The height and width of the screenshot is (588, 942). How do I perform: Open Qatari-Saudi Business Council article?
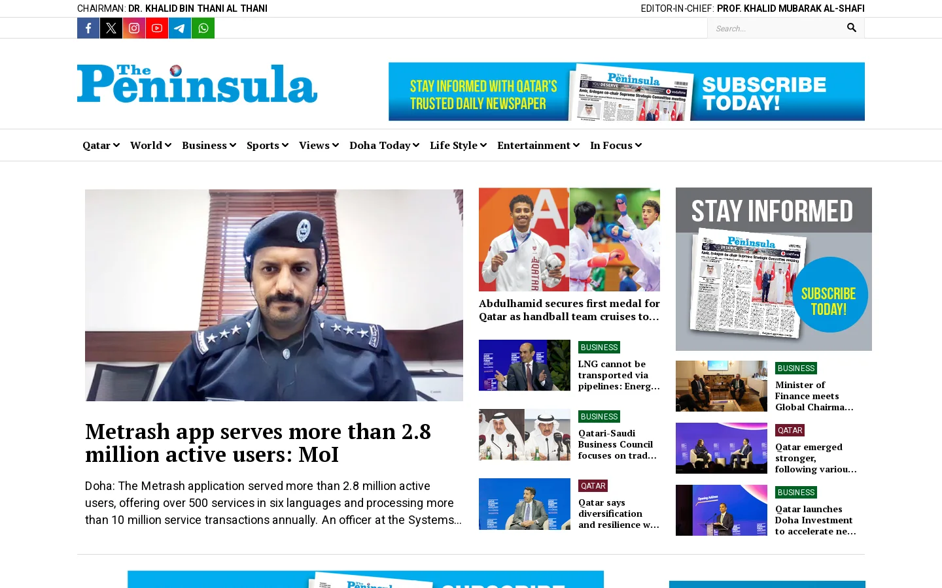[x=618, y=444]
